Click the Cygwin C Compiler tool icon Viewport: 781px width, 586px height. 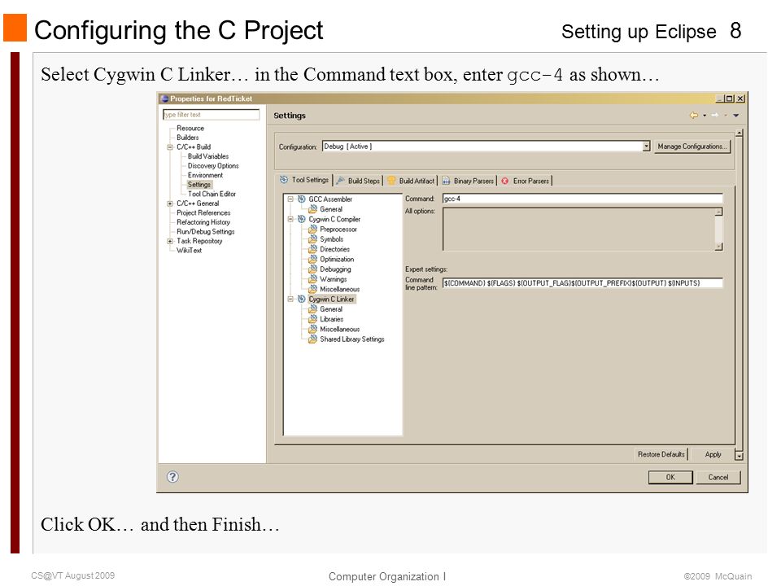pyautogui.click(x=301, y=219)
